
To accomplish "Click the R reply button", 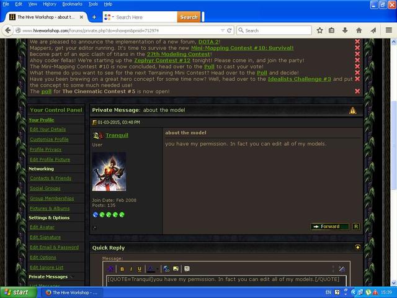I will click(x=356, y=227).
